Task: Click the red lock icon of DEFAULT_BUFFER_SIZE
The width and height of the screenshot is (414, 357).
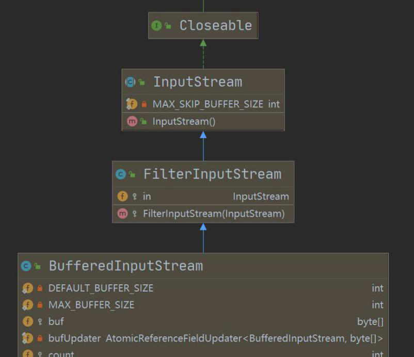Action: (40, 288)
